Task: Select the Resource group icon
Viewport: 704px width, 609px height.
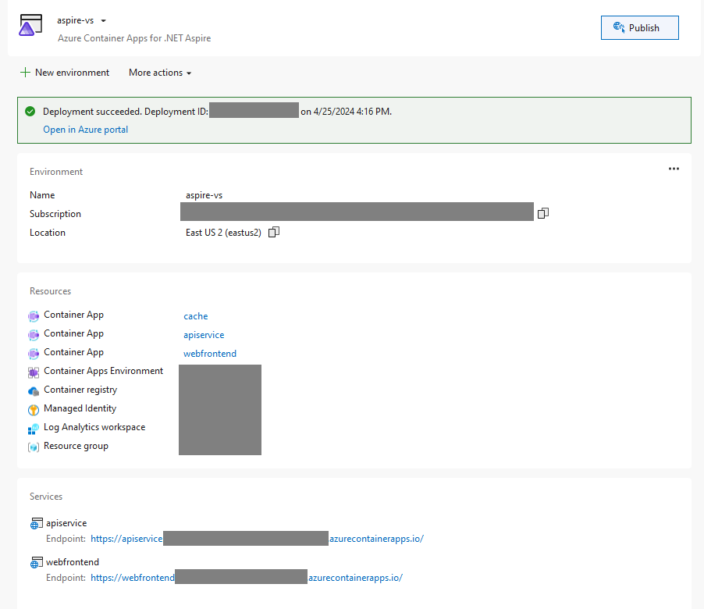Action: (34, 446)
